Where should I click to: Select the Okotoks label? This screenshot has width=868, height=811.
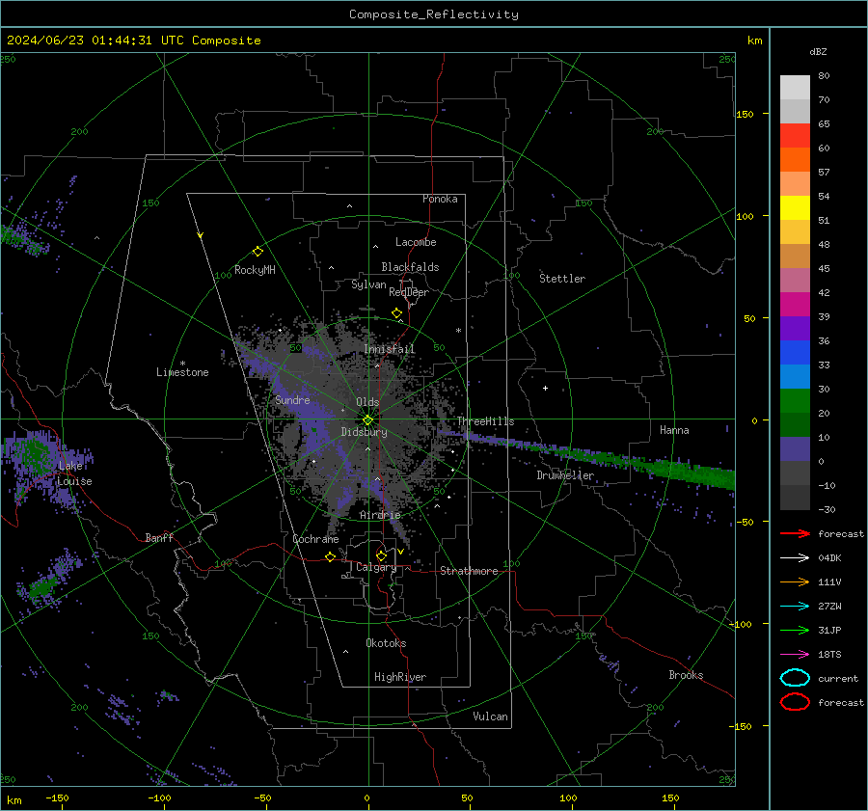(x=386, y=642)
